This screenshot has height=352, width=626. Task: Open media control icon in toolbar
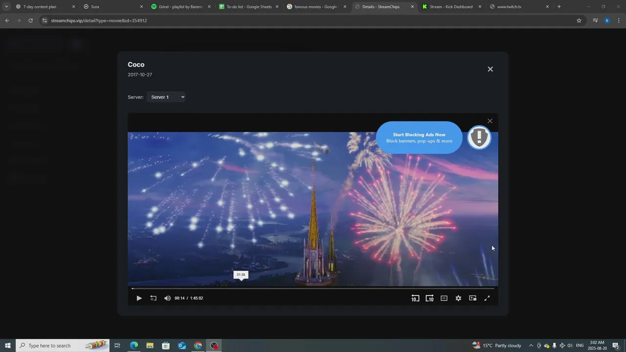click(595, 21)
